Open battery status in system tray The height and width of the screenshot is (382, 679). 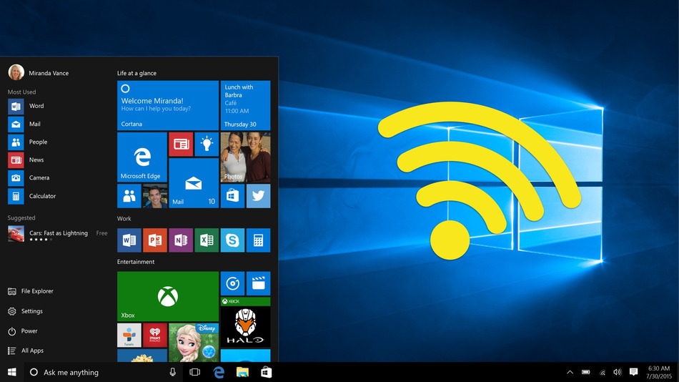(586, 372)
